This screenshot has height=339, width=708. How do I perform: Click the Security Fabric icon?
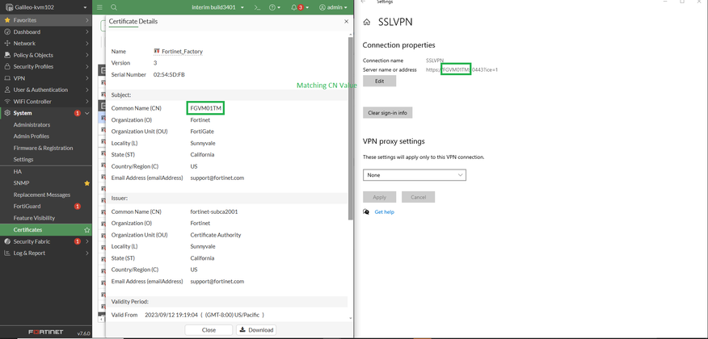7,241
